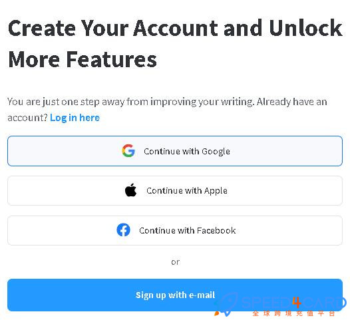The height and width of the screenshot is (320, 350).
Task: Choose the Continue with Facebook button
Action: [x=175, y=230]
